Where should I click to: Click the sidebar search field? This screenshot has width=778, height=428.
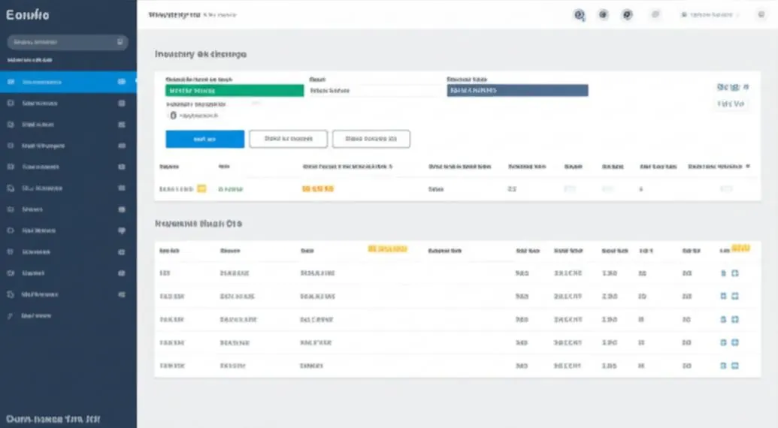[x=68, y=42]
